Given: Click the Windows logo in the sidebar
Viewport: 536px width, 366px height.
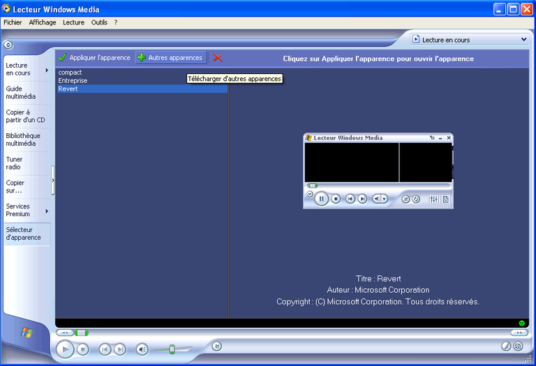Looking at the screenshot, I should click(x=27, y=333).
